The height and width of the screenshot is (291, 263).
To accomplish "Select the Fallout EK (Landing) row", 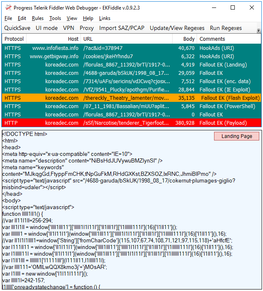I will click(131, 65).
